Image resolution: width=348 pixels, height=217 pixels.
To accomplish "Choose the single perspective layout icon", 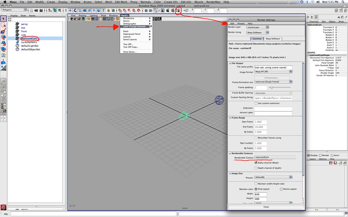I will pyautogui.click(x=3, y=82).
